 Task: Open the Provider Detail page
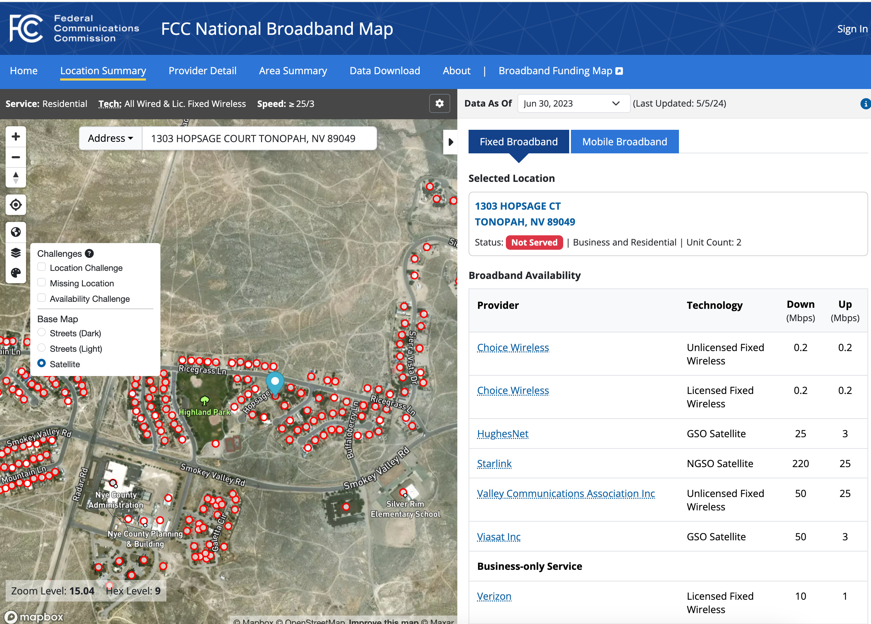[x=202, y=71]
